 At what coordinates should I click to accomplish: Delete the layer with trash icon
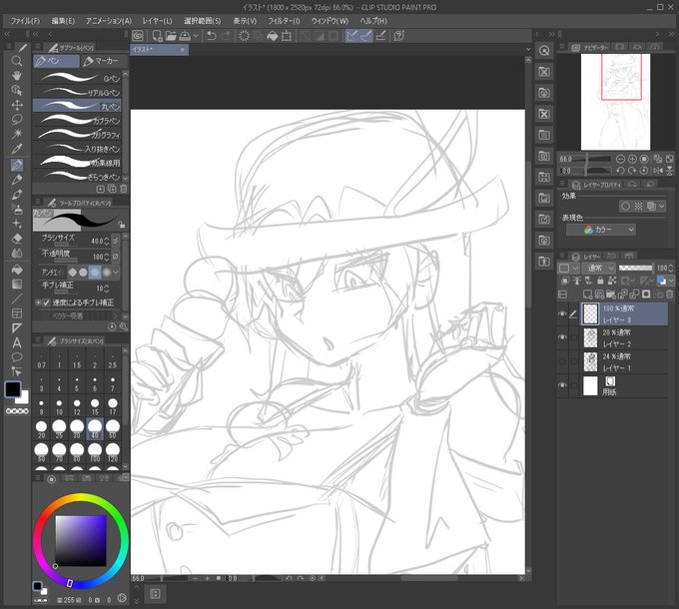(x=669, y=295)
